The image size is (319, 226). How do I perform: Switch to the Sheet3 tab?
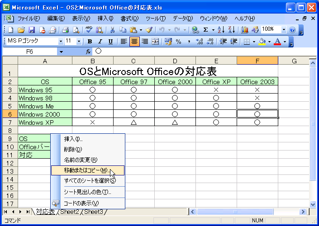point(94,212)
